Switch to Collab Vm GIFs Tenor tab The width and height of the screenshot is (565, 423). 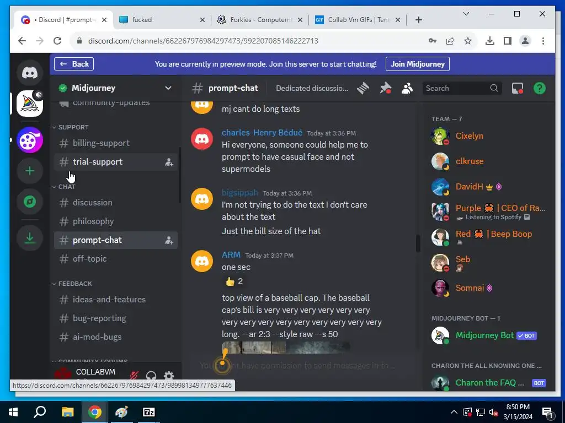point(358,20)
